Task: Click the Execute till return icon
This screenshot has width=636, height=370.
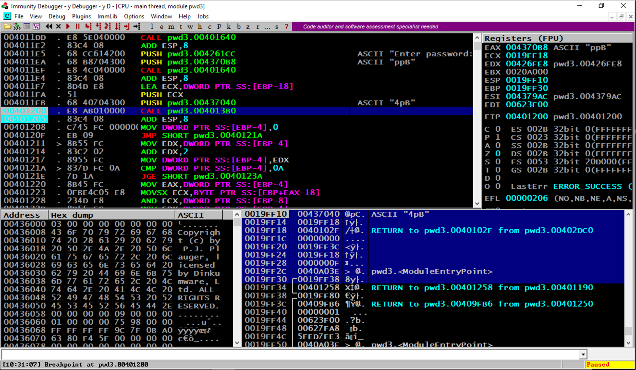Action: [128, 26]
